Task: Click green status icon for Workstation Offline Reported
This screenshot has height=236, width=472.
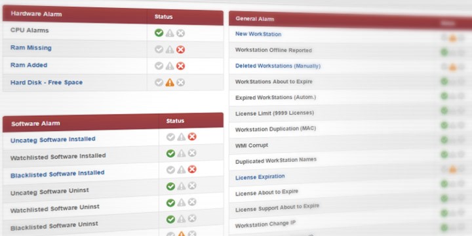Action: point(444,52)
